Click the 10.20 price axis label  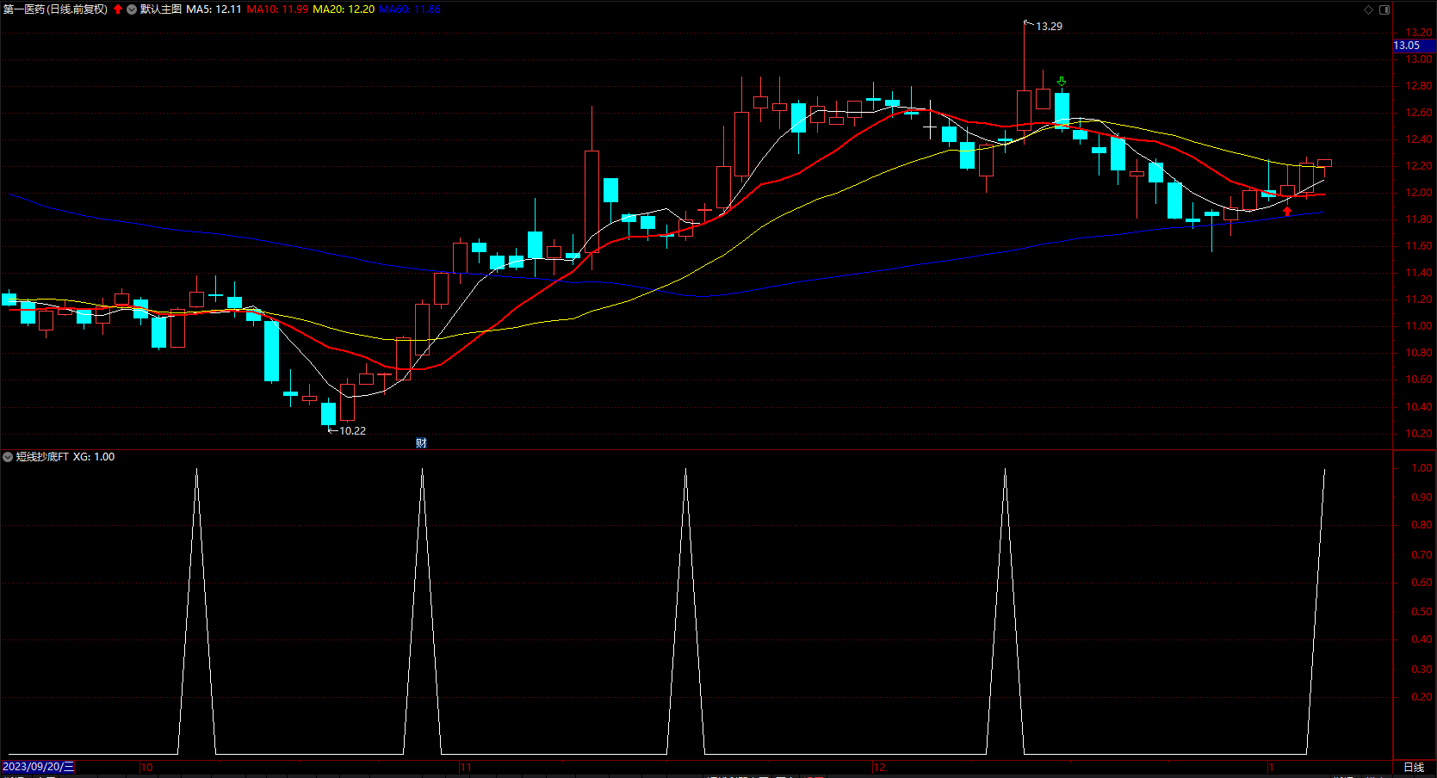point(1419,433)
